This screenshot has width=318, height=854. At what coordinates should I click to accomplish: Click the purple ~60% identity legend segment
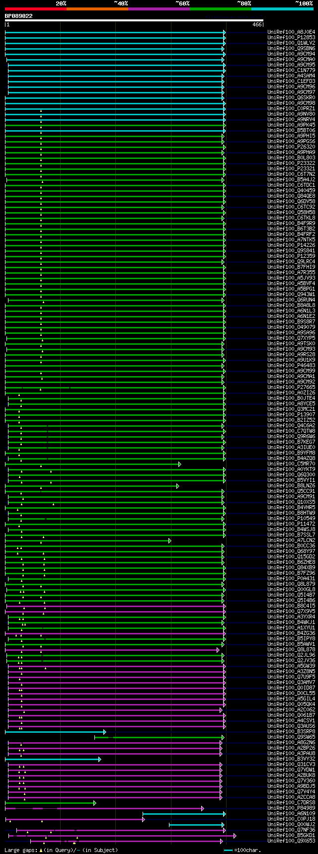pyautogui.click(x=159, y=8)
